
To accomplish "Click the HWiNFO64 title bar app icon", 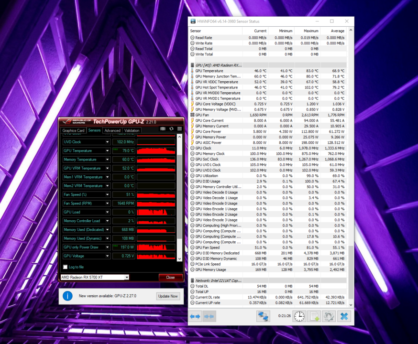I will tap(193, 21).
